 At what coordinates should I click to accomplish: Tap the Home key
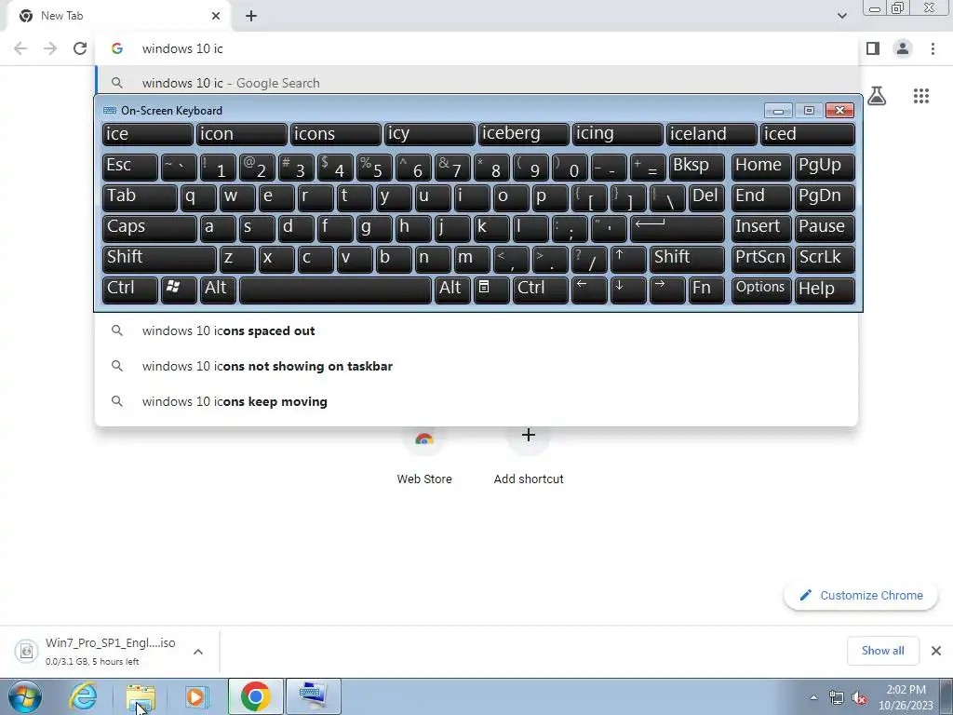pos(761,167)
